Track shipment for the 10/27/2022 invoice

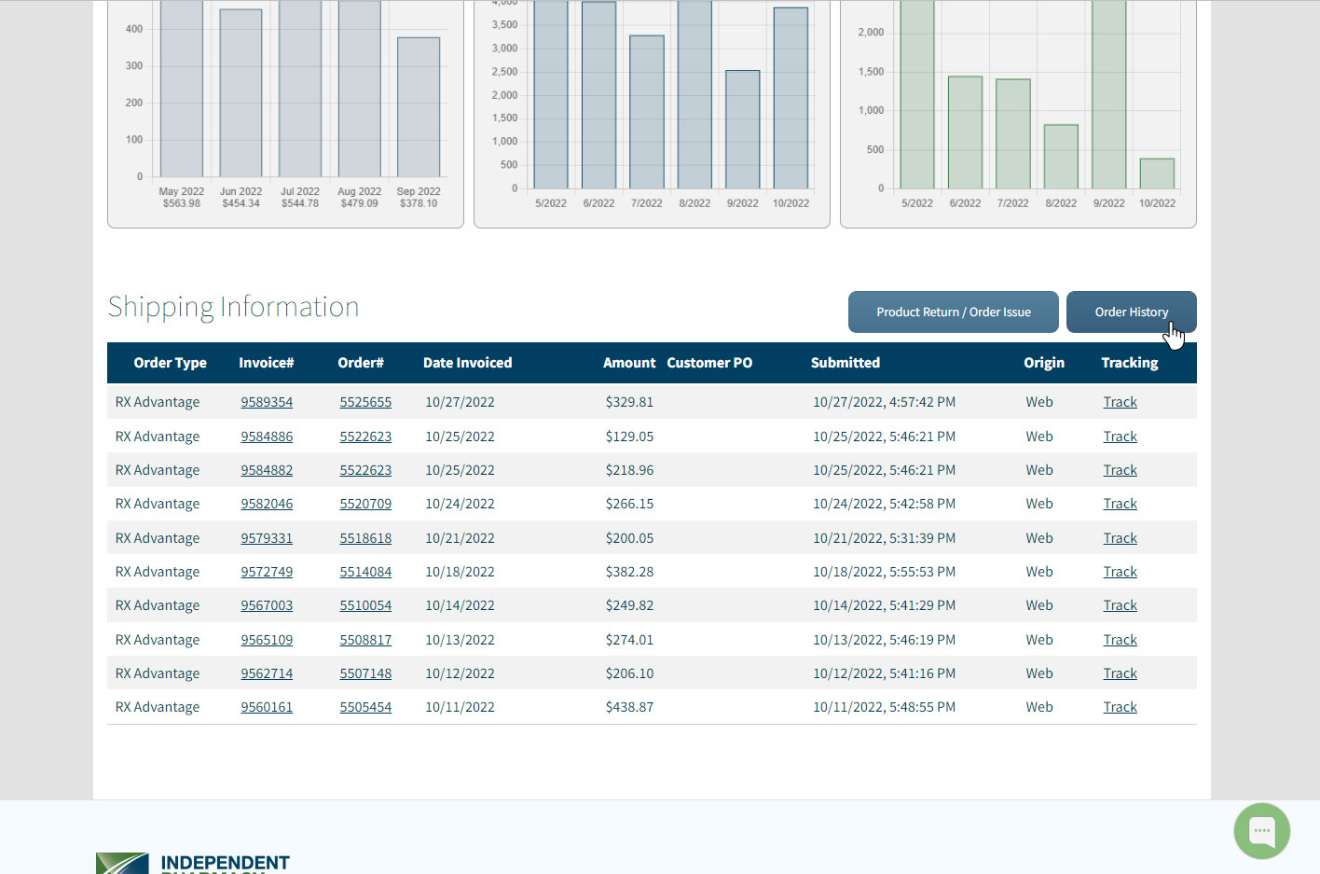tap(1120, 402)
